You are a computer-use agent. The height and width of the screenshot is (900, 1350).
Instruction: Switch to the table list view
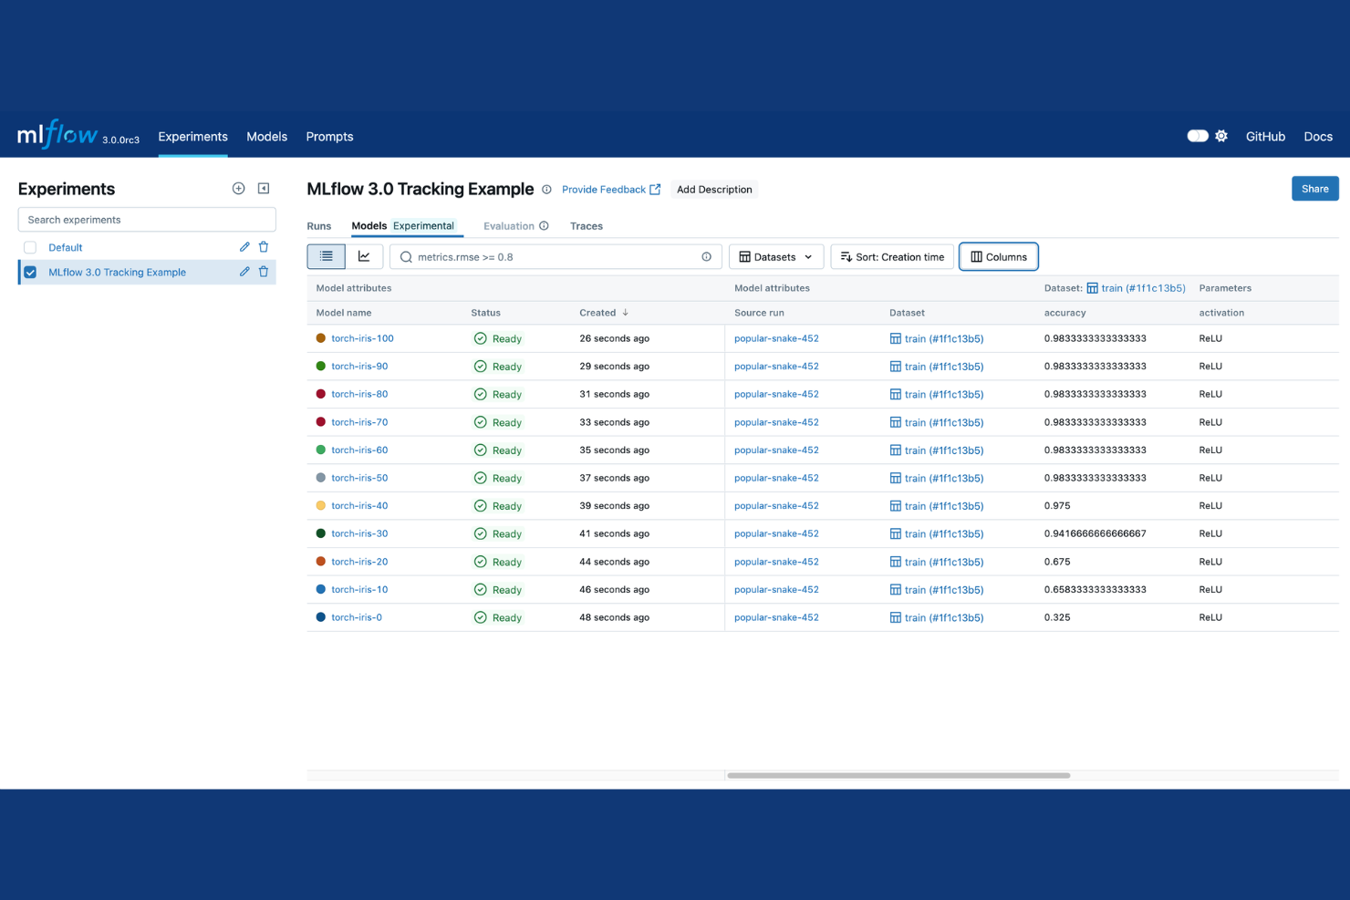click(326, 256)
